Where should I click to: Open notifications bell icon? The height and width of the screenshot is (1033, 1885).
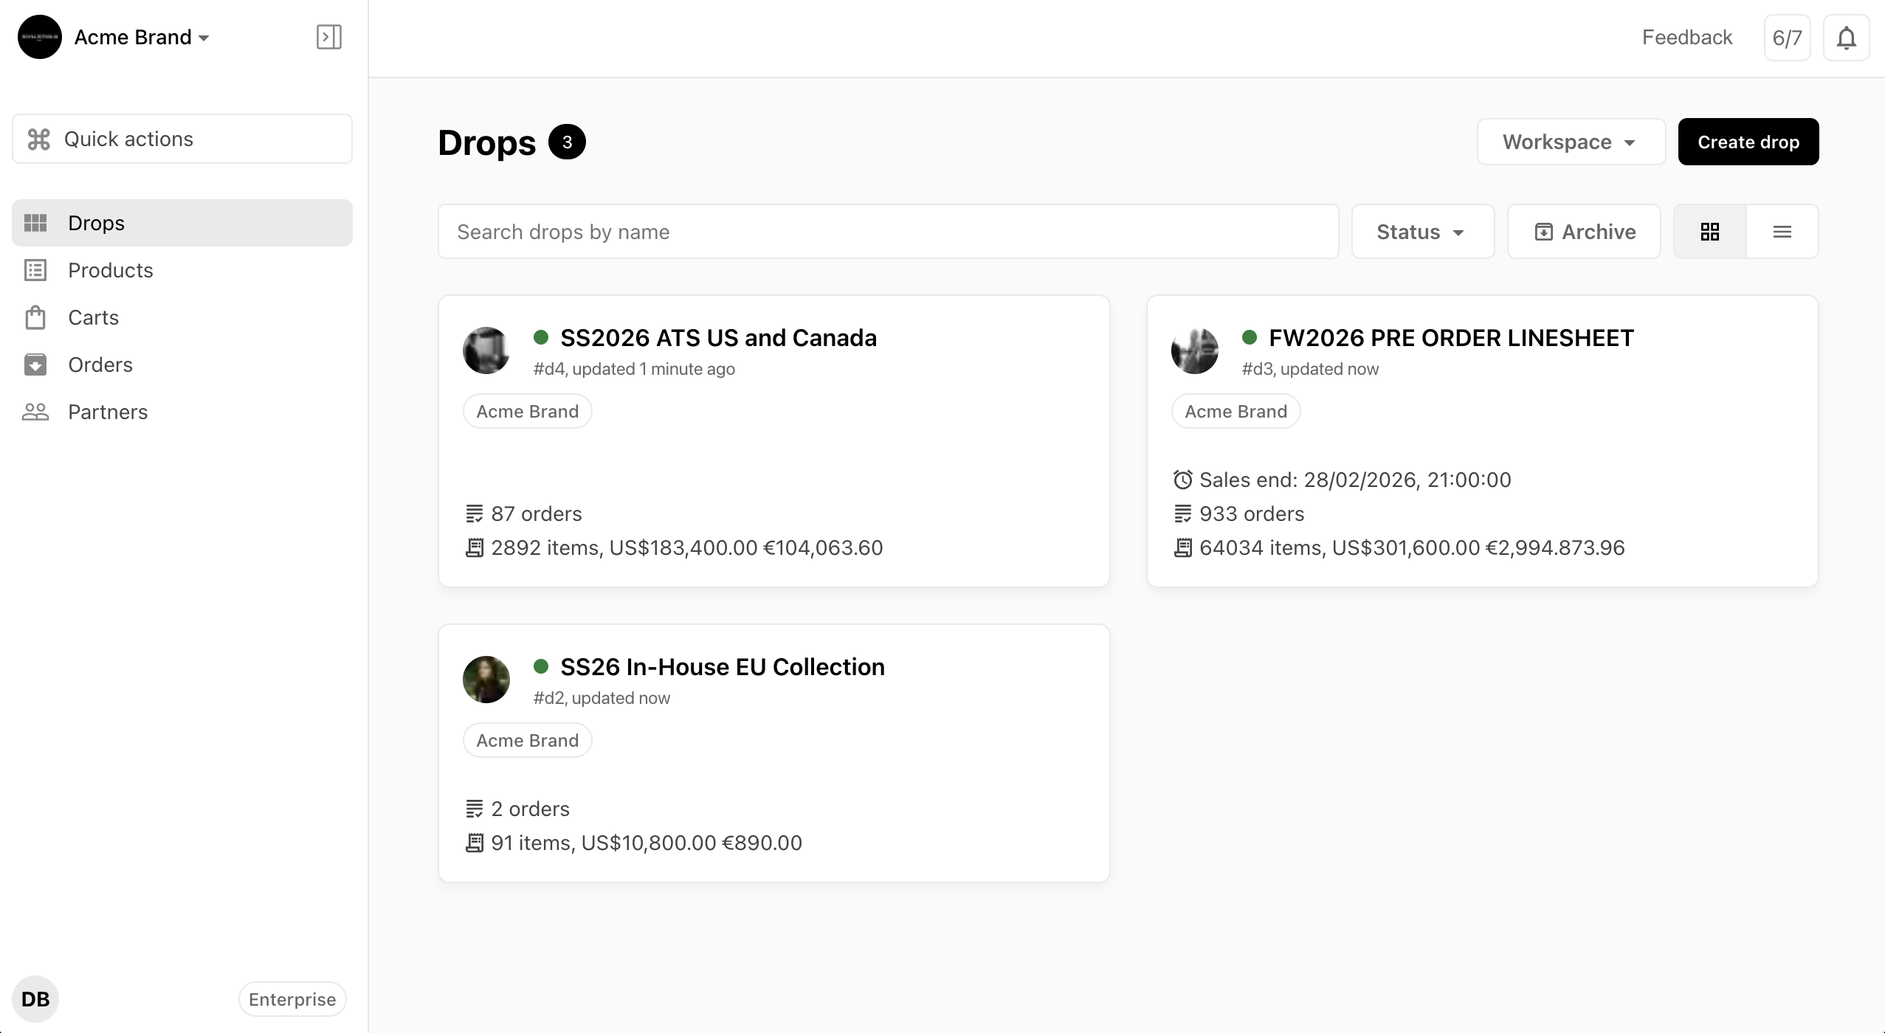coord(1846,38)
